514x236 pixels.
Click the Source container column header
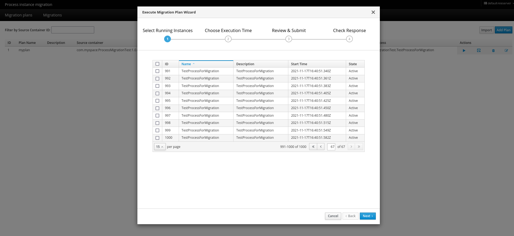[x=90, y=43]
